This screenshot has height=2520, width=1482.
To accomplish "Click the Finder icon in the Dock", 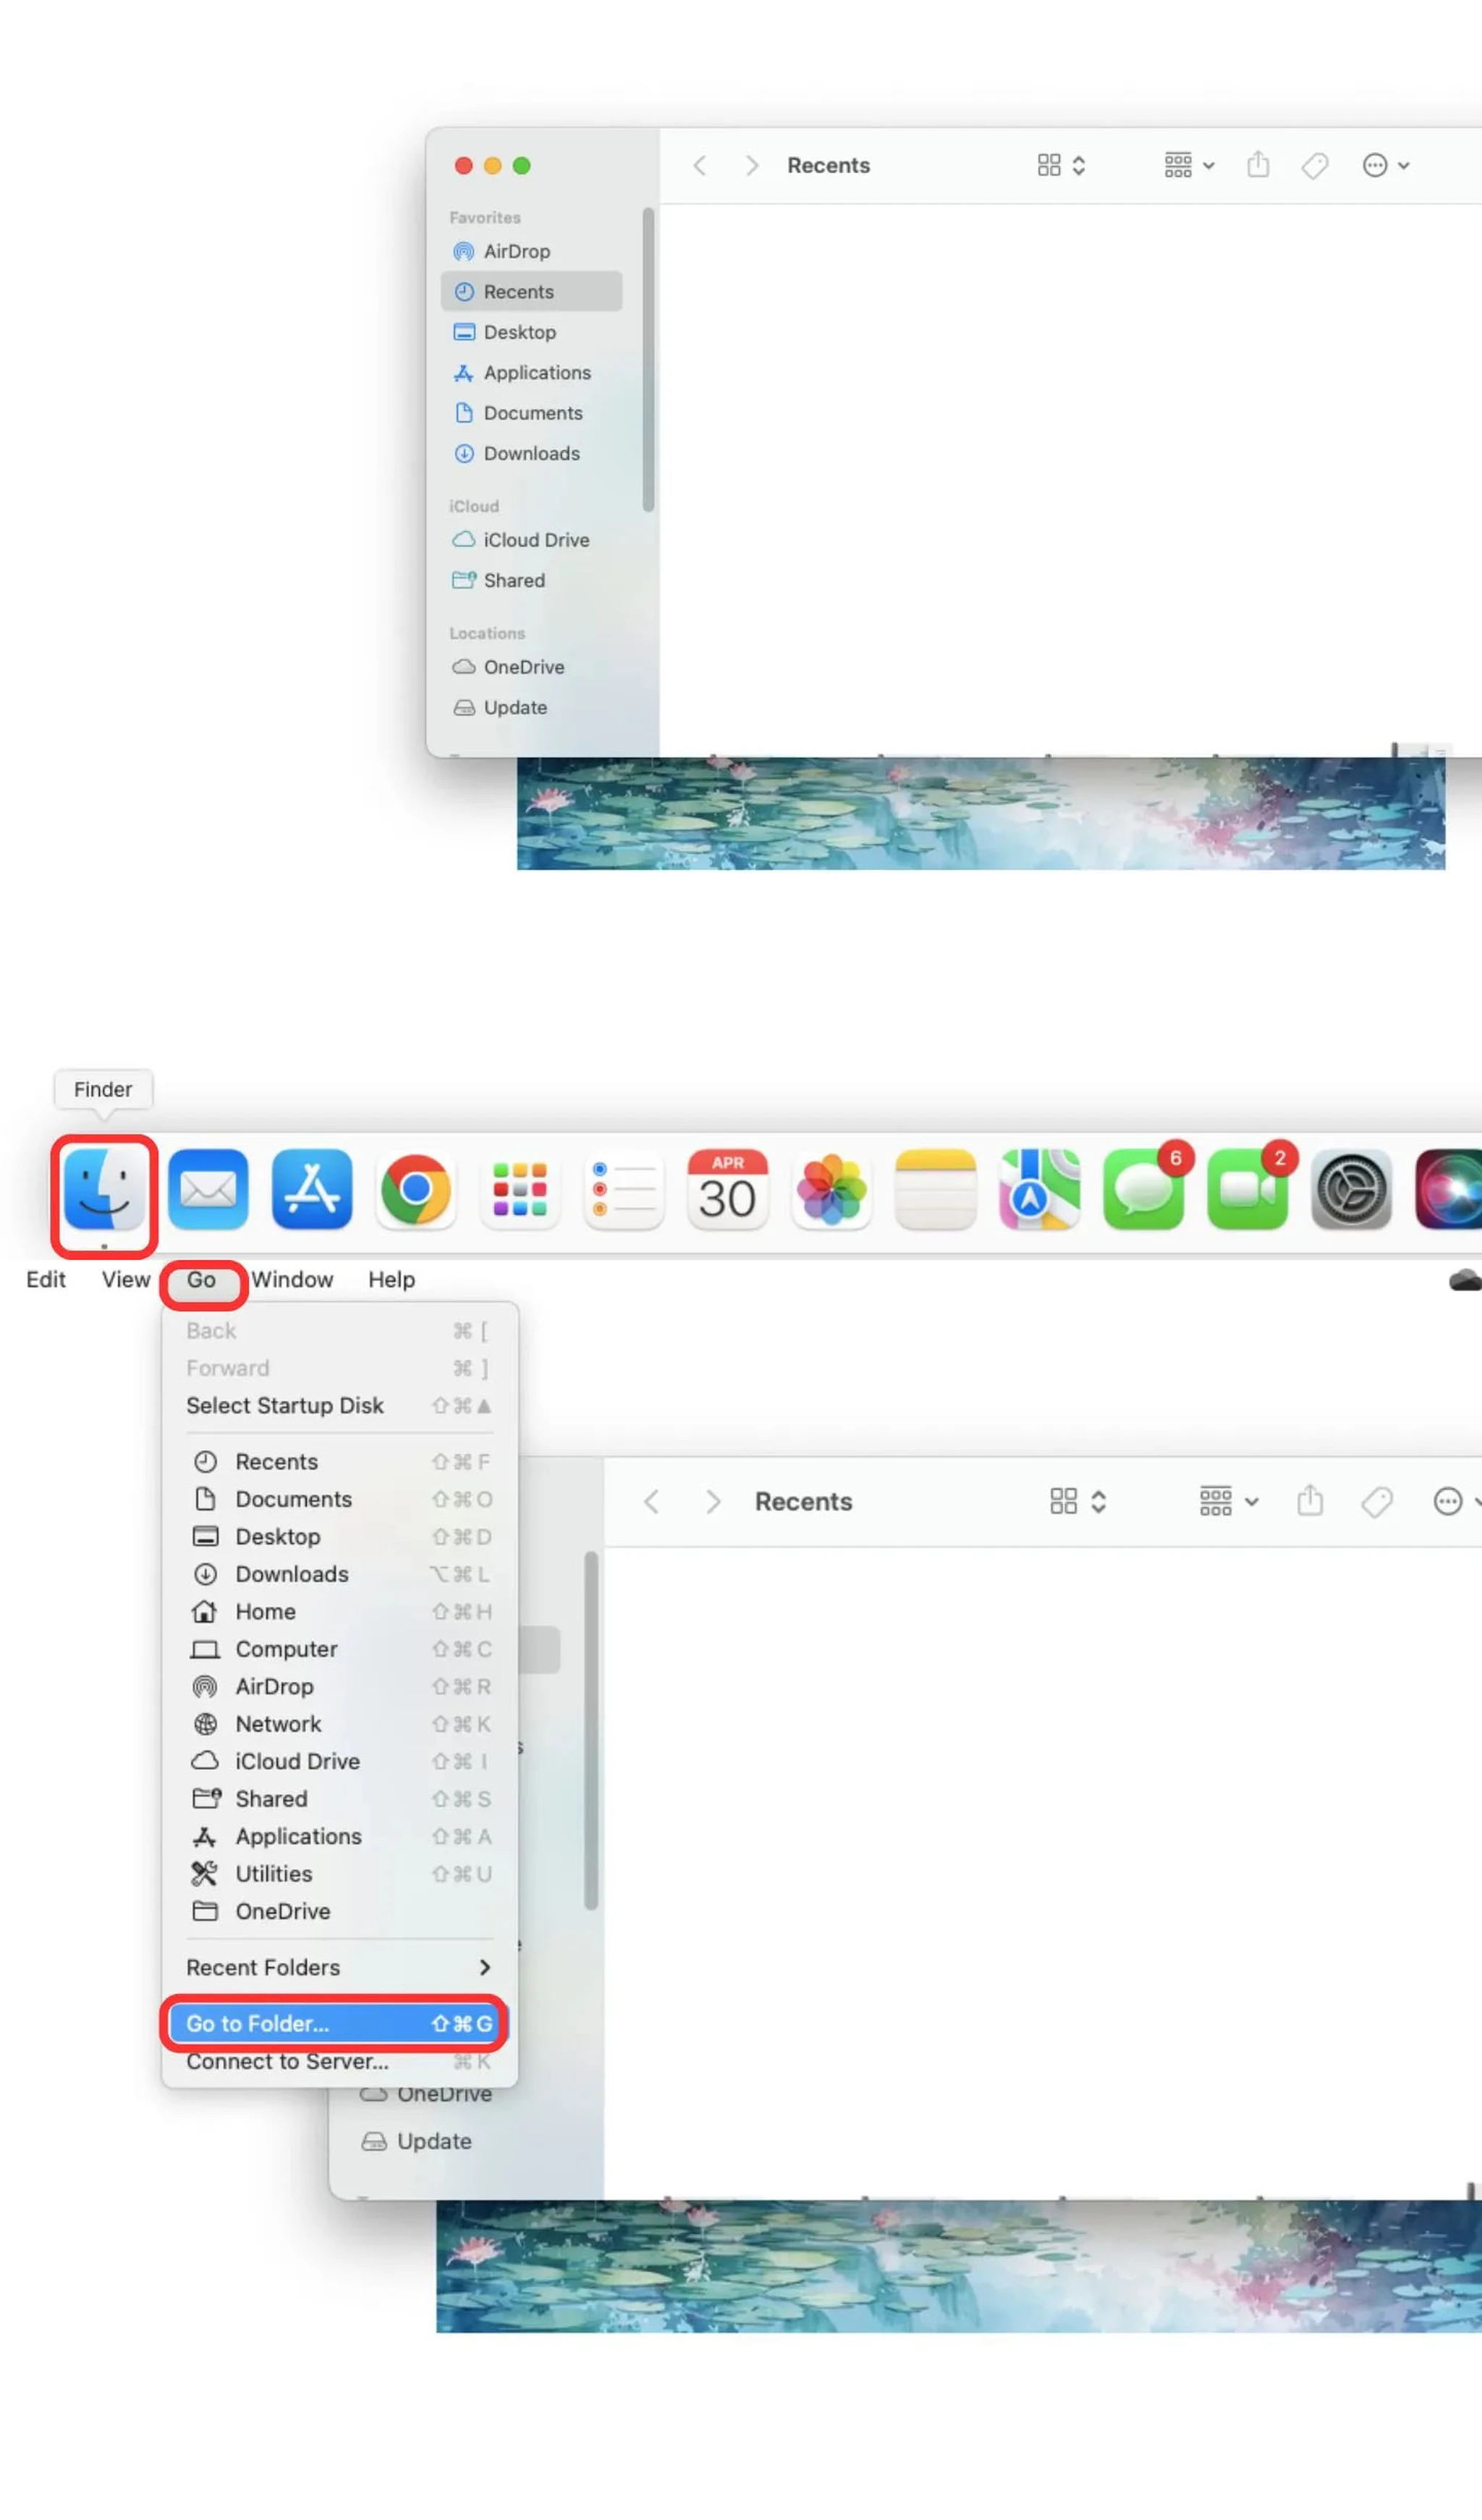I will [104, 1192].
